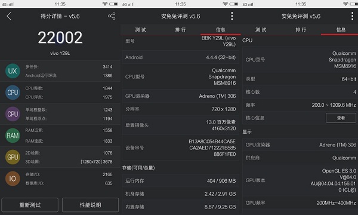
Task: Tap the CPU type value 64-bit
Action: pyautogui.click(x=348, y=79)
